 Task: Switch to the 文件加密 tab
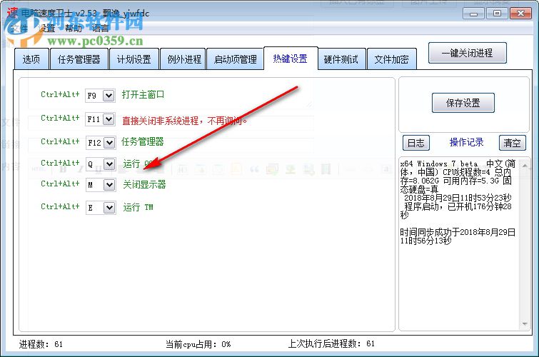tap(392, 59)
